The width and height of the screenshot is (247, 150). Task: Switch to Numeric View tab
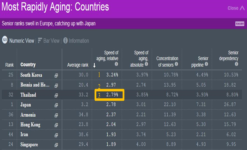[21, 41]
